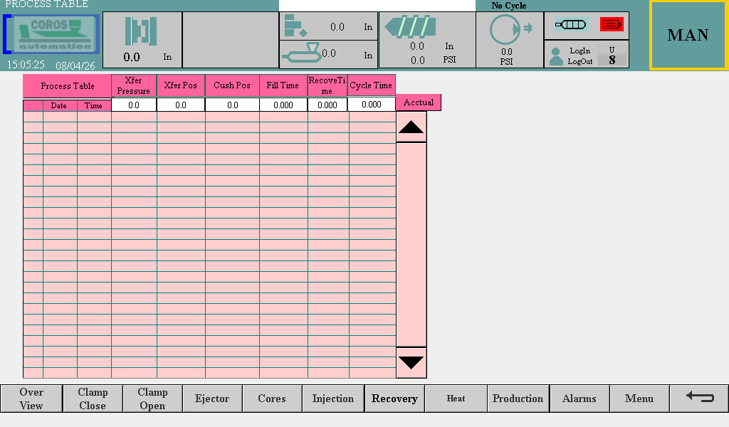Select the injection carriage icon
Image resolution: width=729 pixels, height=427 pixels.
[x=302, y=53]
